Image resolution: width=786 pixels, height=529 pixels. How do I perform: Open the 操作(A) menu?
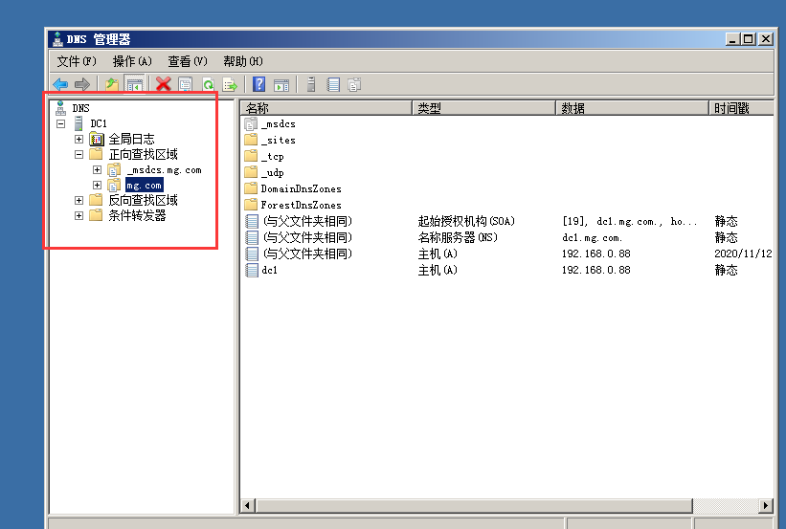(132, 61)
